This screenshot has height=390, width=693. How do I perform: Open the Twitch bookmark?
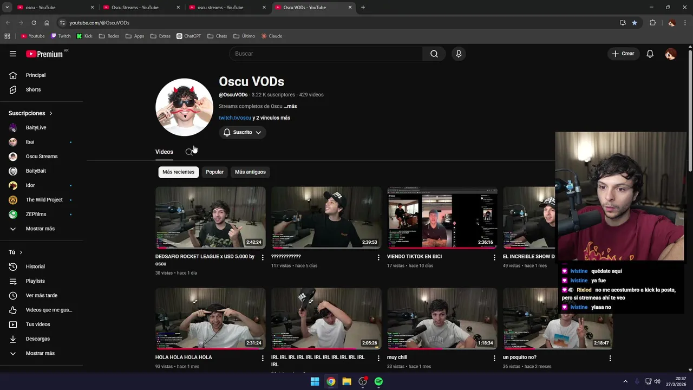[x=61, y=36]
